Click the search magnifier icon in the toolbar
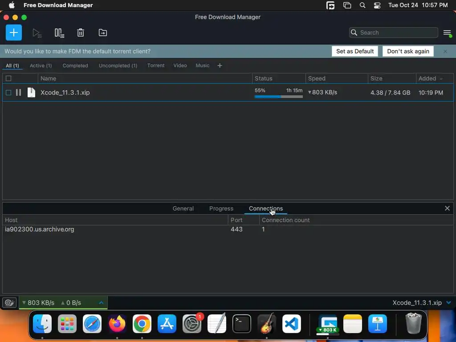Image resolution: width=456 pixels, height=342 pixels. point(354,33)
